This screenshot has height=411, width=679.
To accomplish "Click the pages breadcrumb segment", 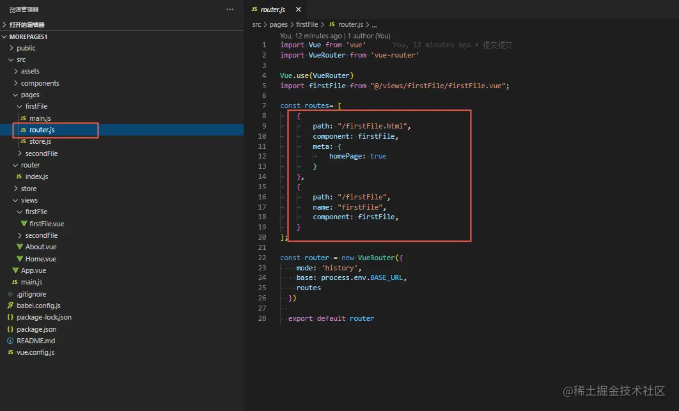I will point(279,25).
